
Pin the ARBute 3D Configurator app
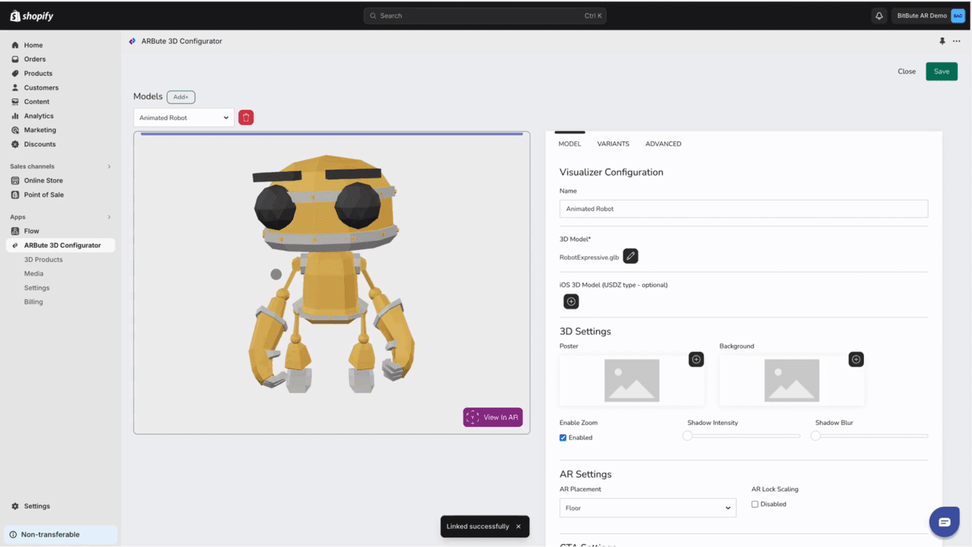pos(942,41)
